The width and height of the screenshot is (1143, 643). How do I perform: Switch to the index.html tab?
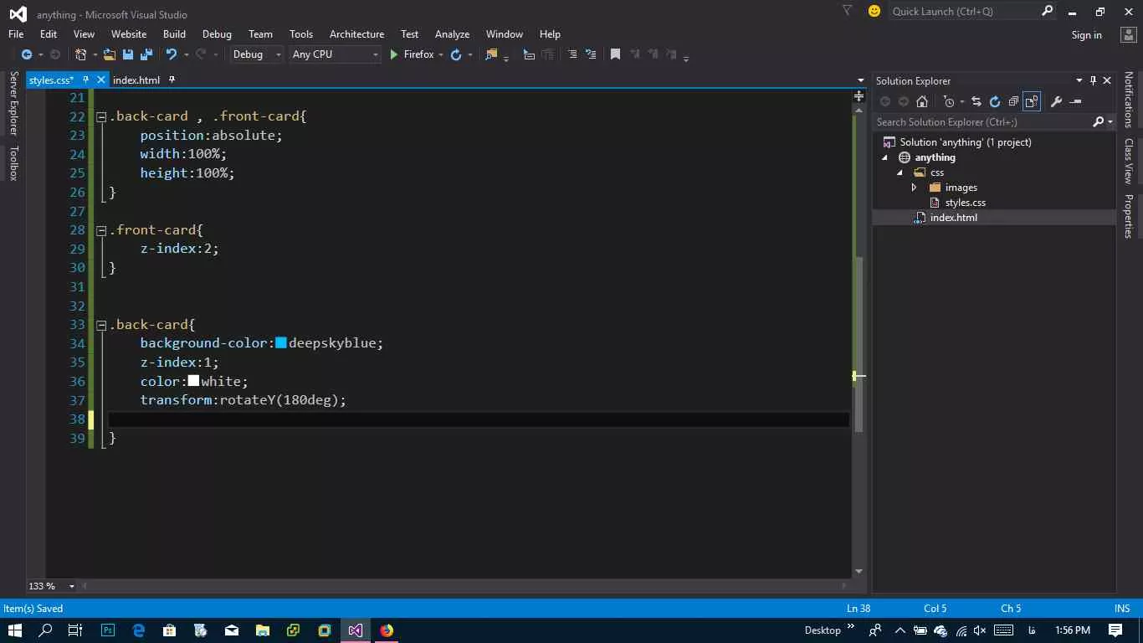tap(136, 80)
